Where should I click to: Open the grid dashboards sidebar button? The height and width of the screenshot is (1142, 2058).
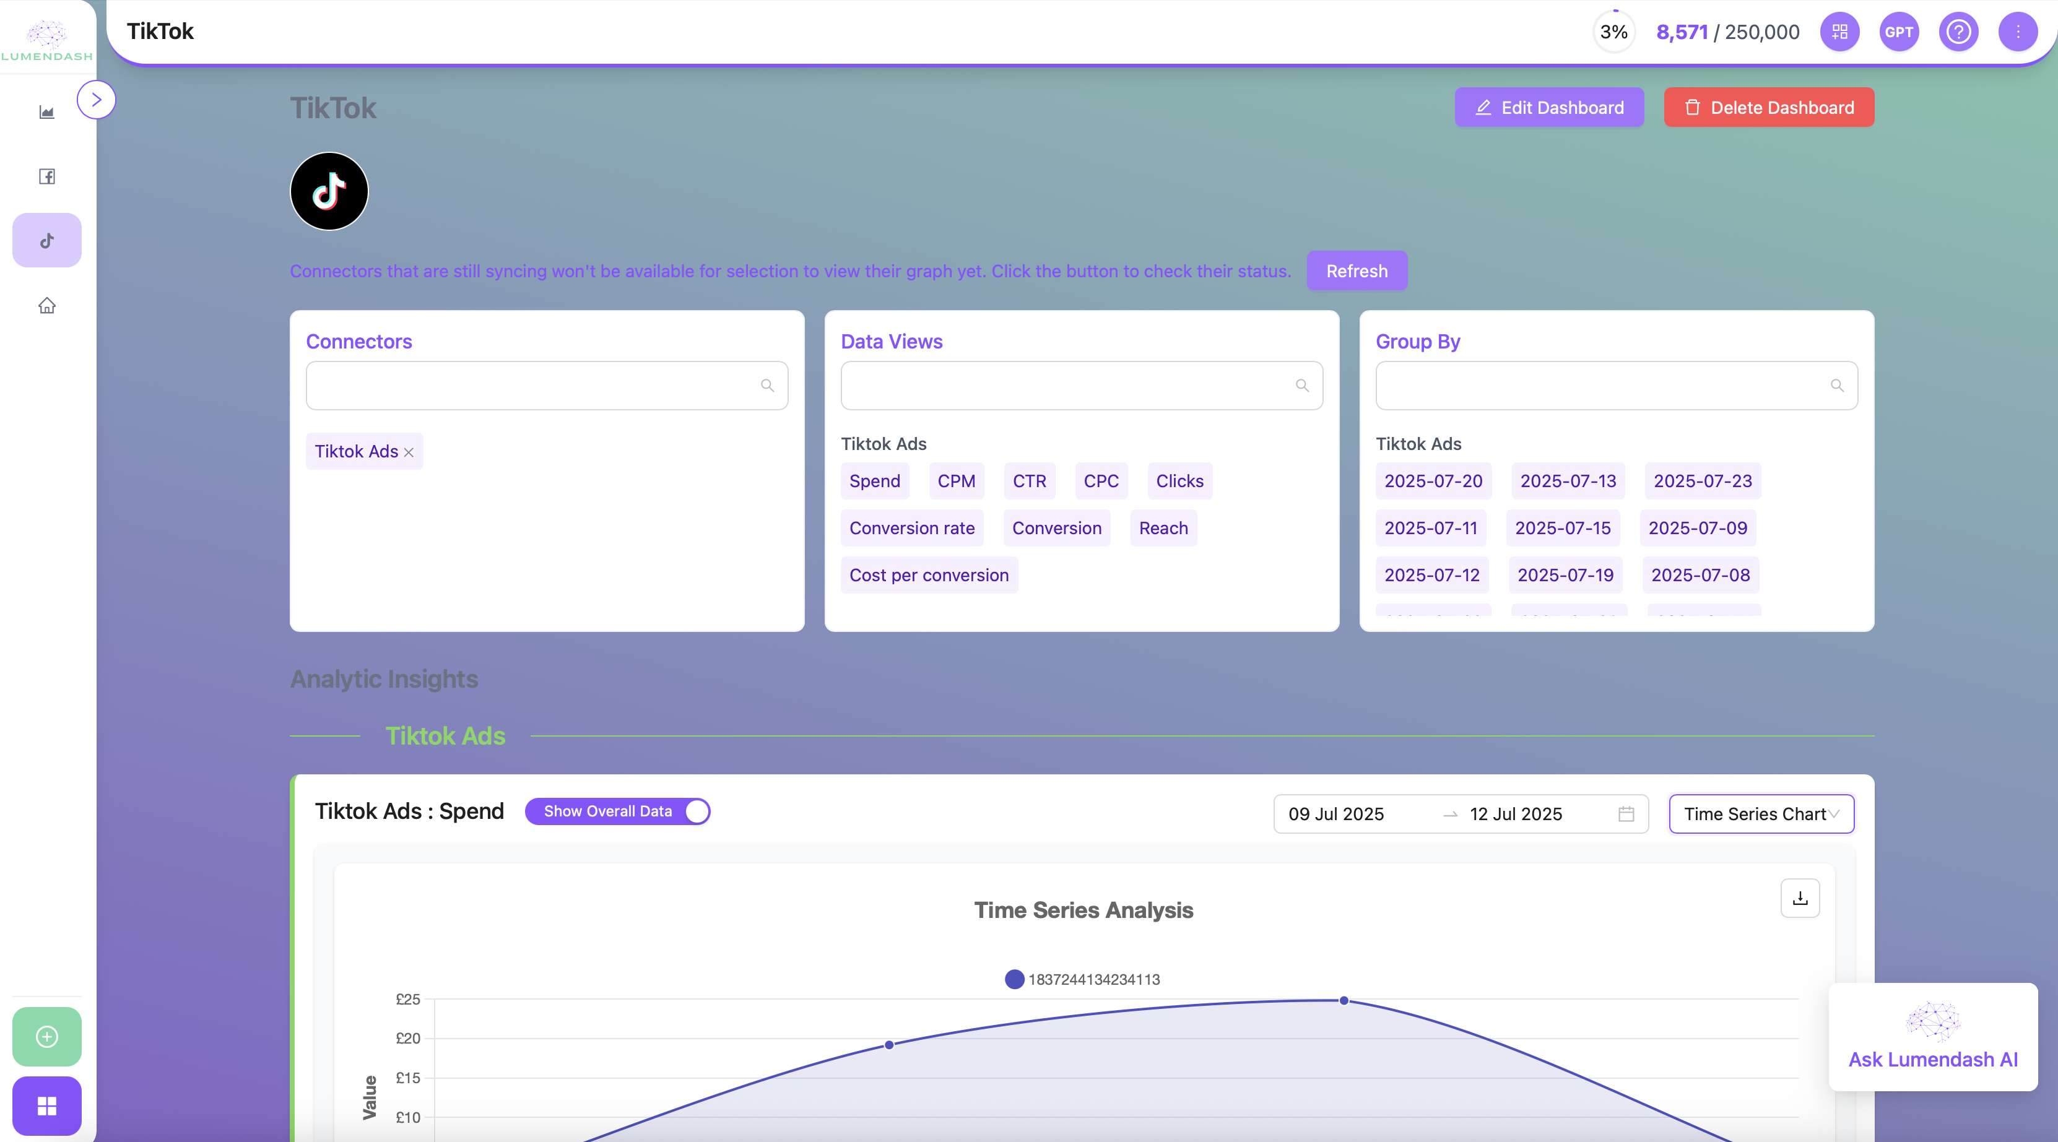point(47,1106)
